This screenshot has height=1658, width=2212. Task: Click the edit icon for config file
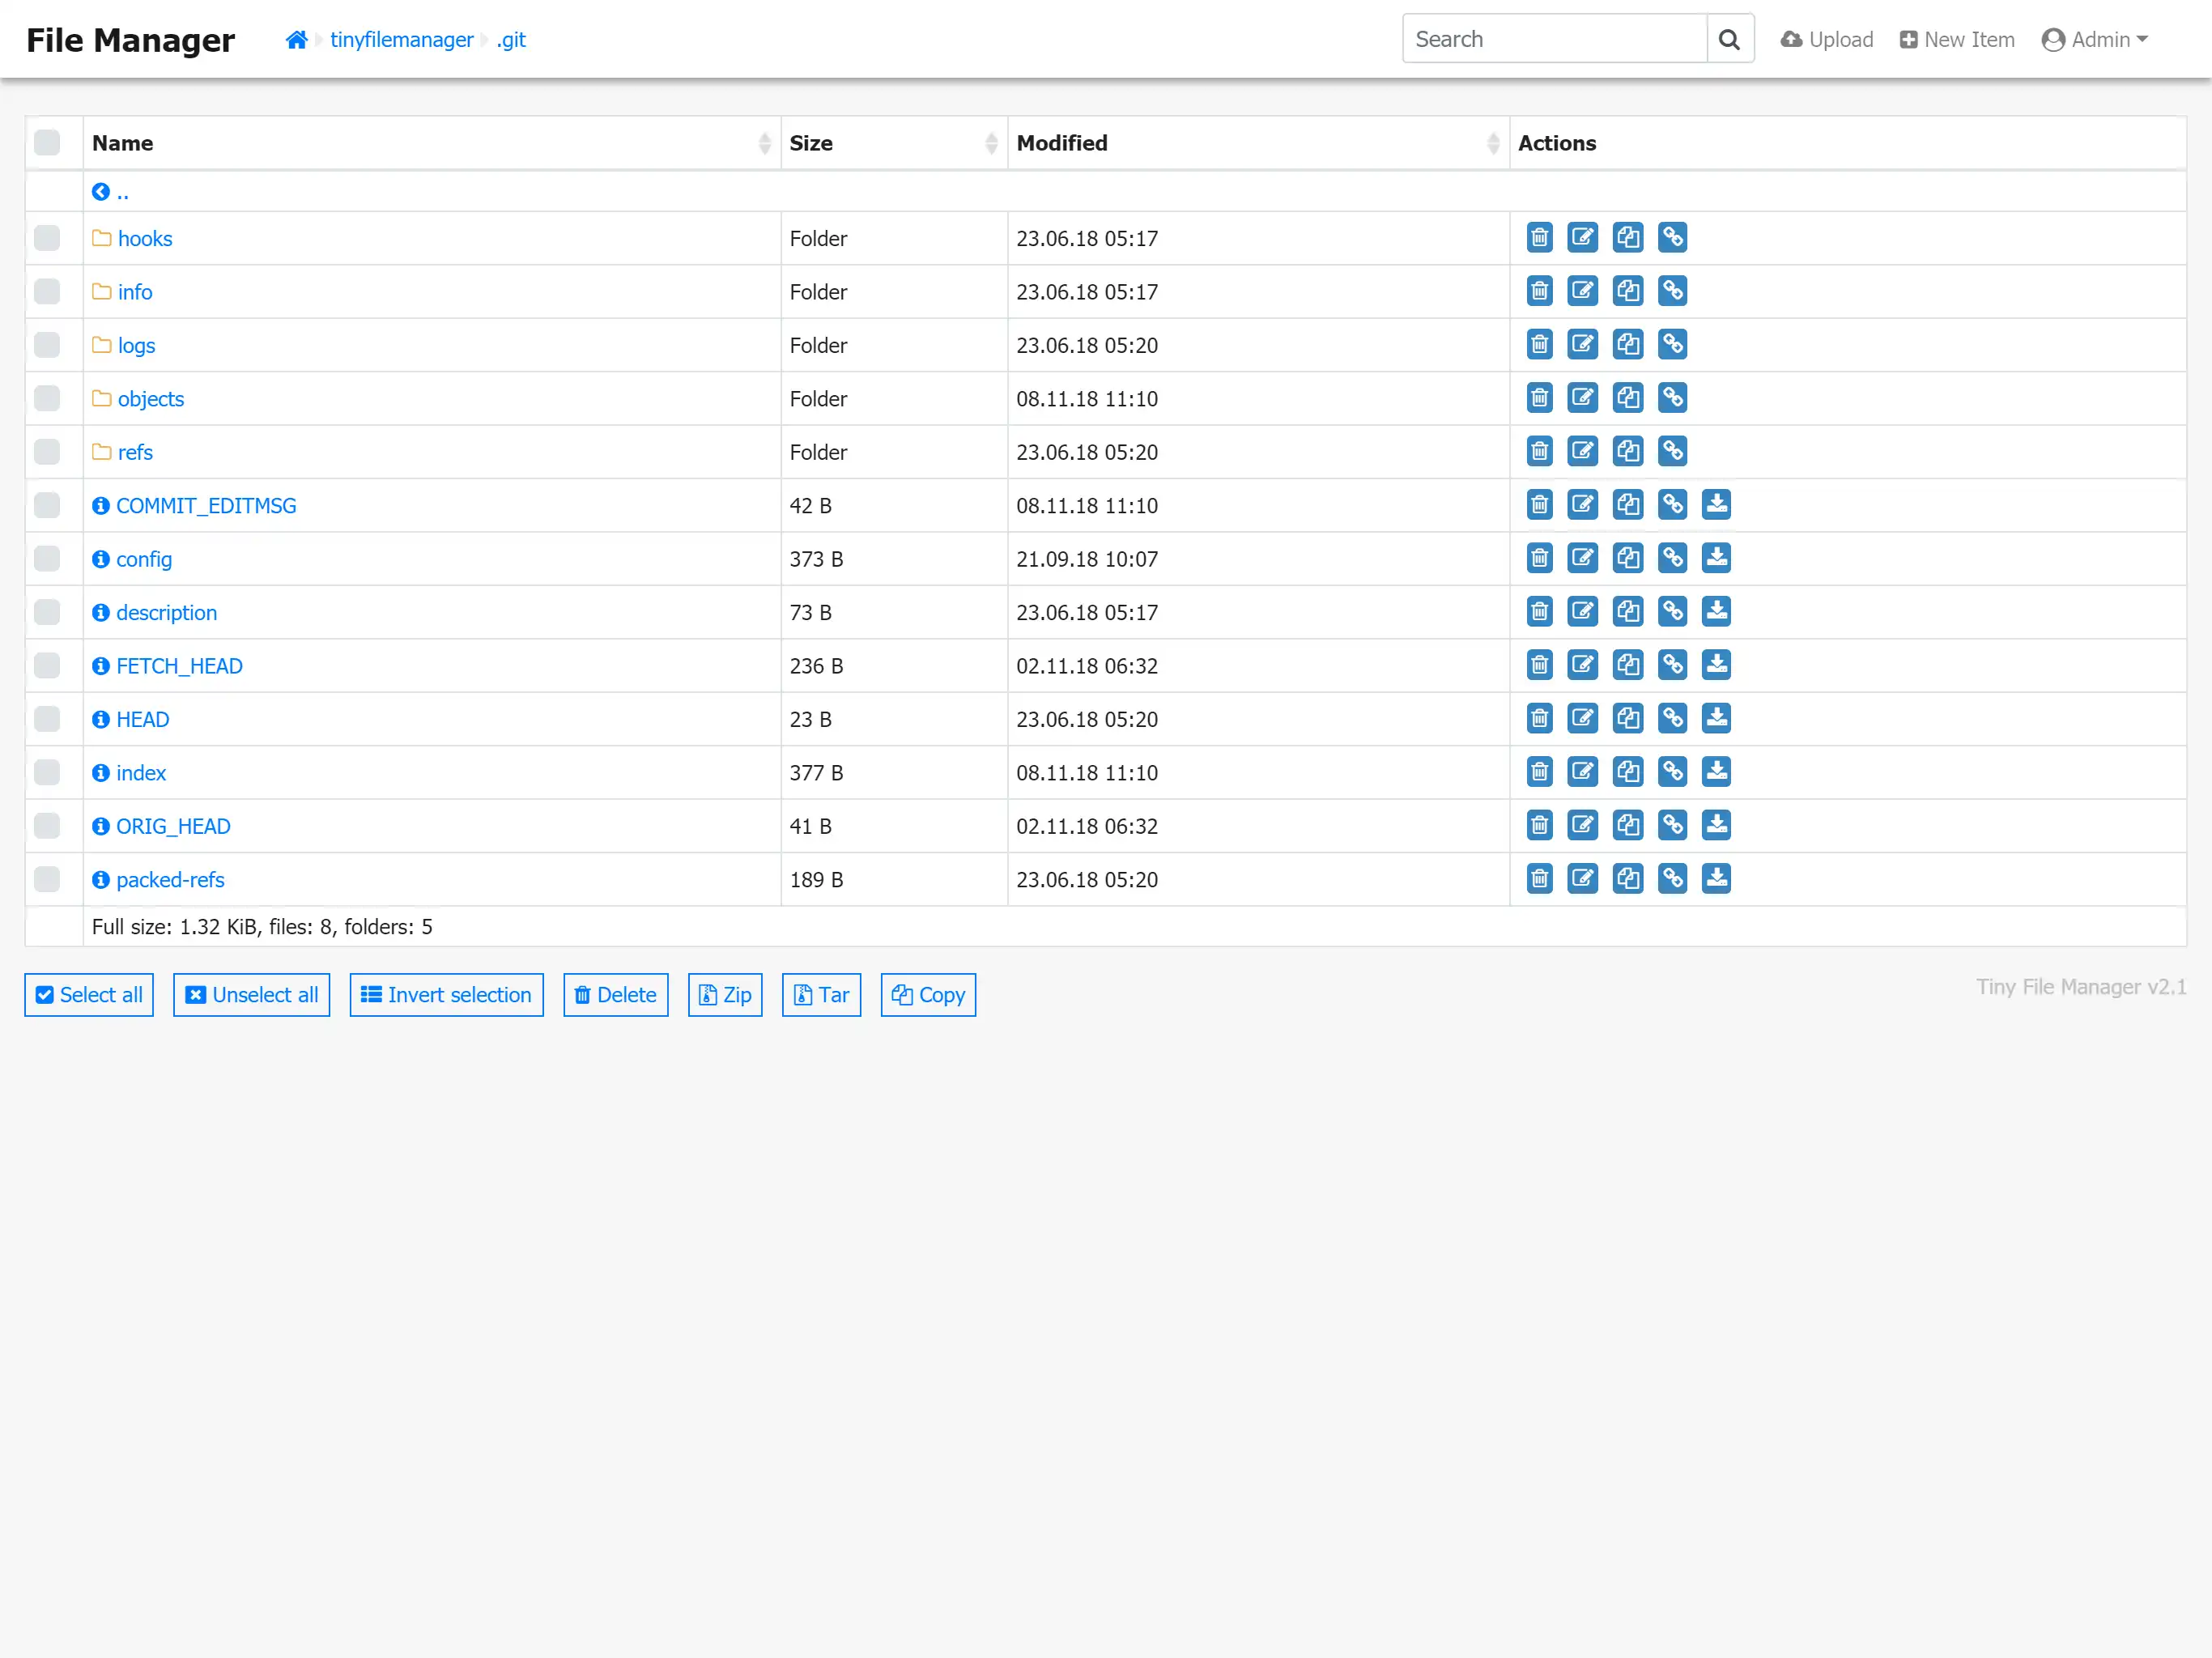coord(1581,559)
